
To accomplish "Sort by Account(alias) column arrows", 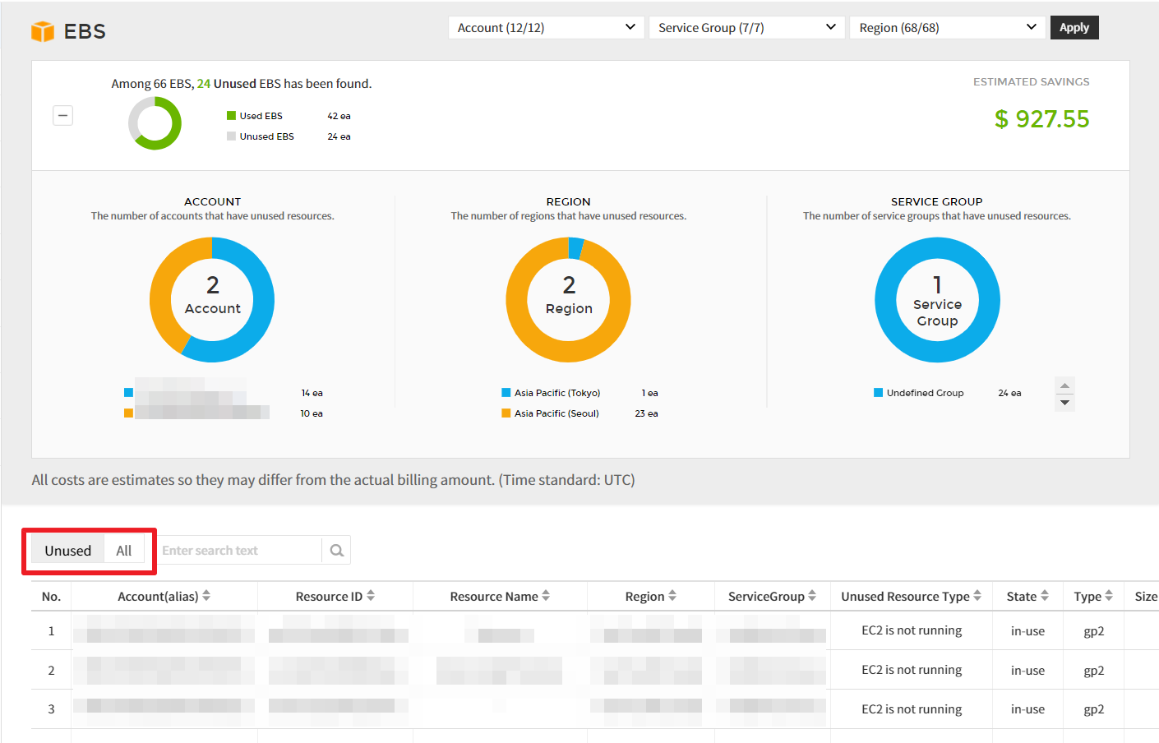I will pos(206,596).
